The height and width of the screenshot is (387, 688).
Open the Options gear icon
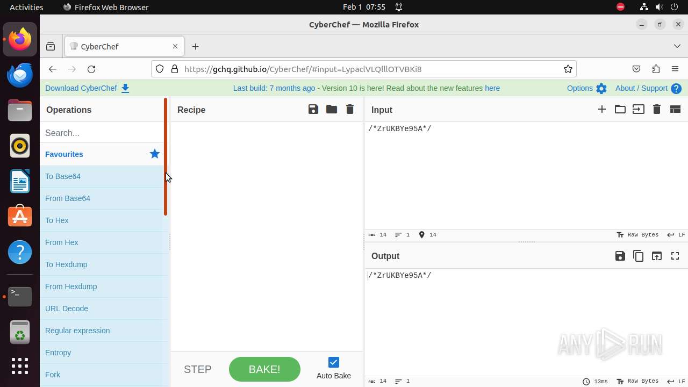[601, 89]
